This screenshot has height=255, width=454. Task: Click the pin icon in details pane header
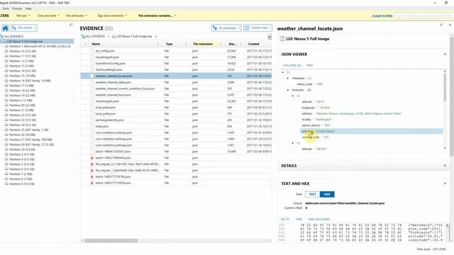(441, 25)
